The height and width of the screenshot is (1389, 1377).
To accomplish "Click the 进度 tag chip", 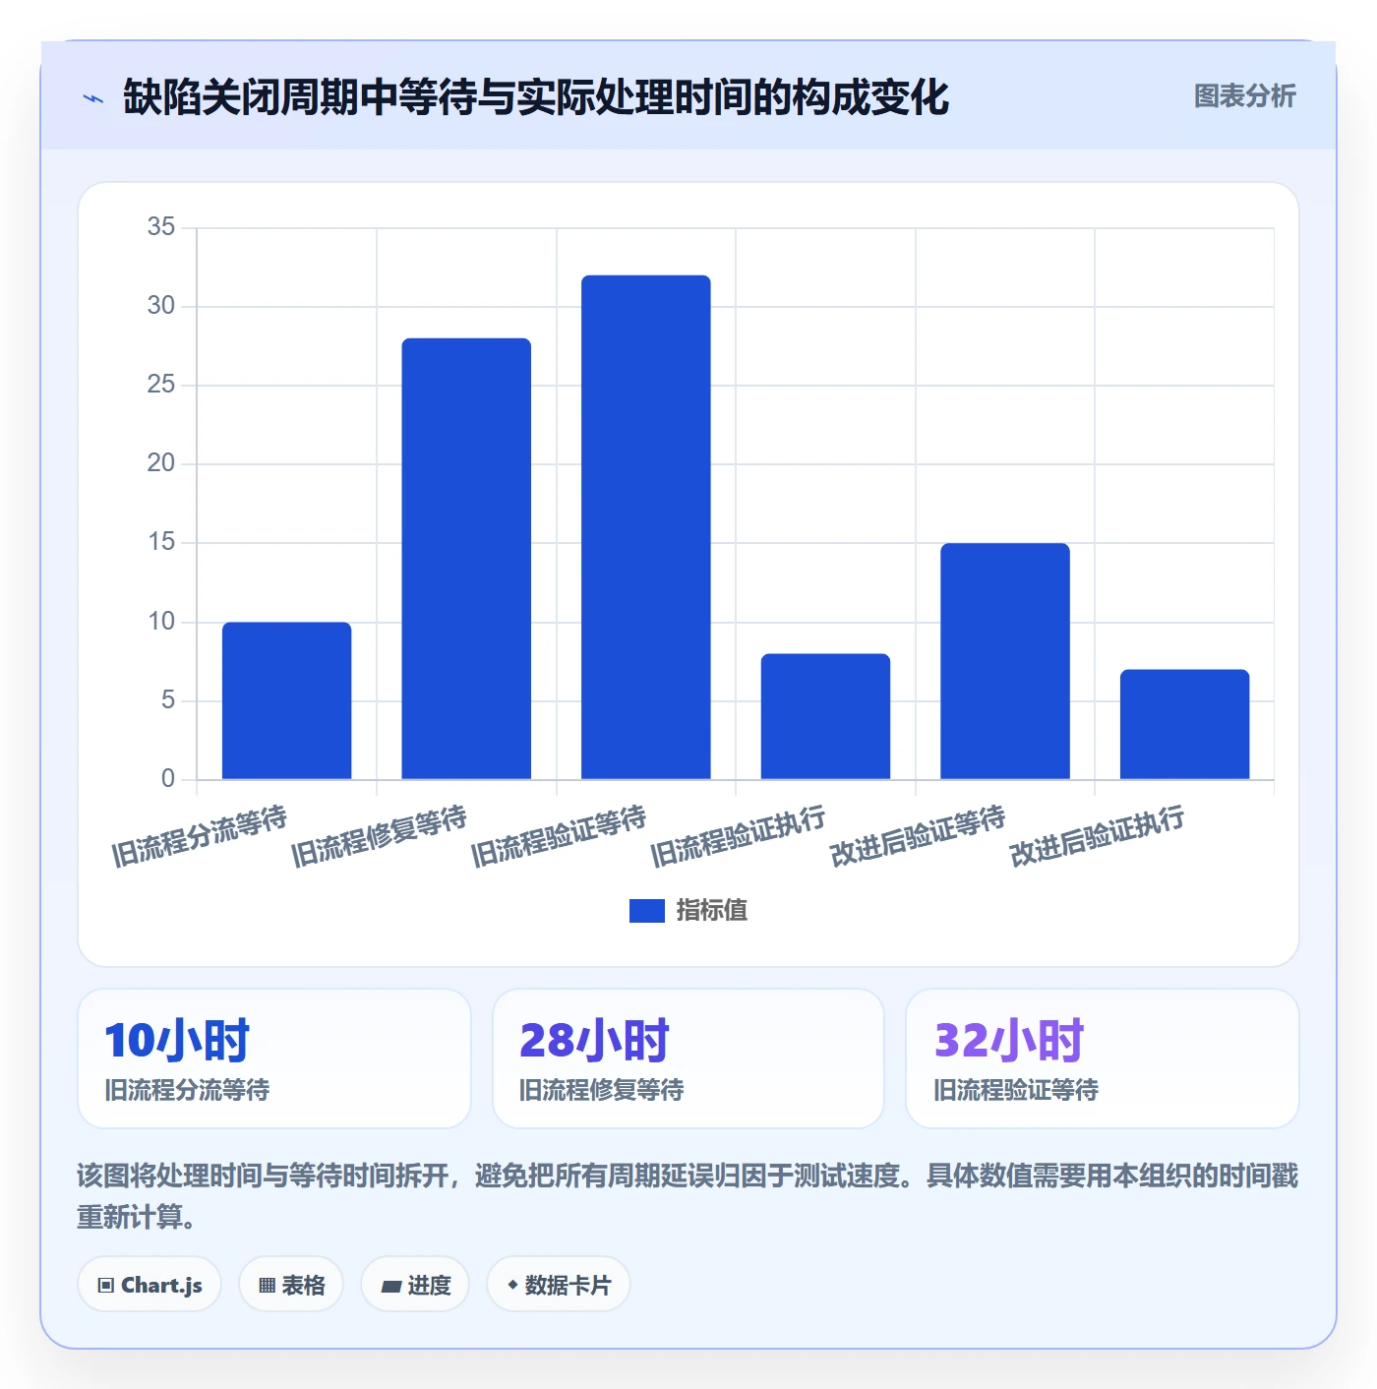I will (x=415, y=1285).
